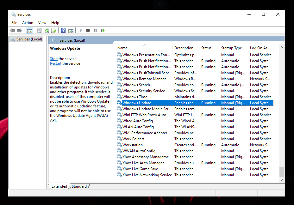Click the Start Service play icon
The image size is (294, 205).
point(81,30)
